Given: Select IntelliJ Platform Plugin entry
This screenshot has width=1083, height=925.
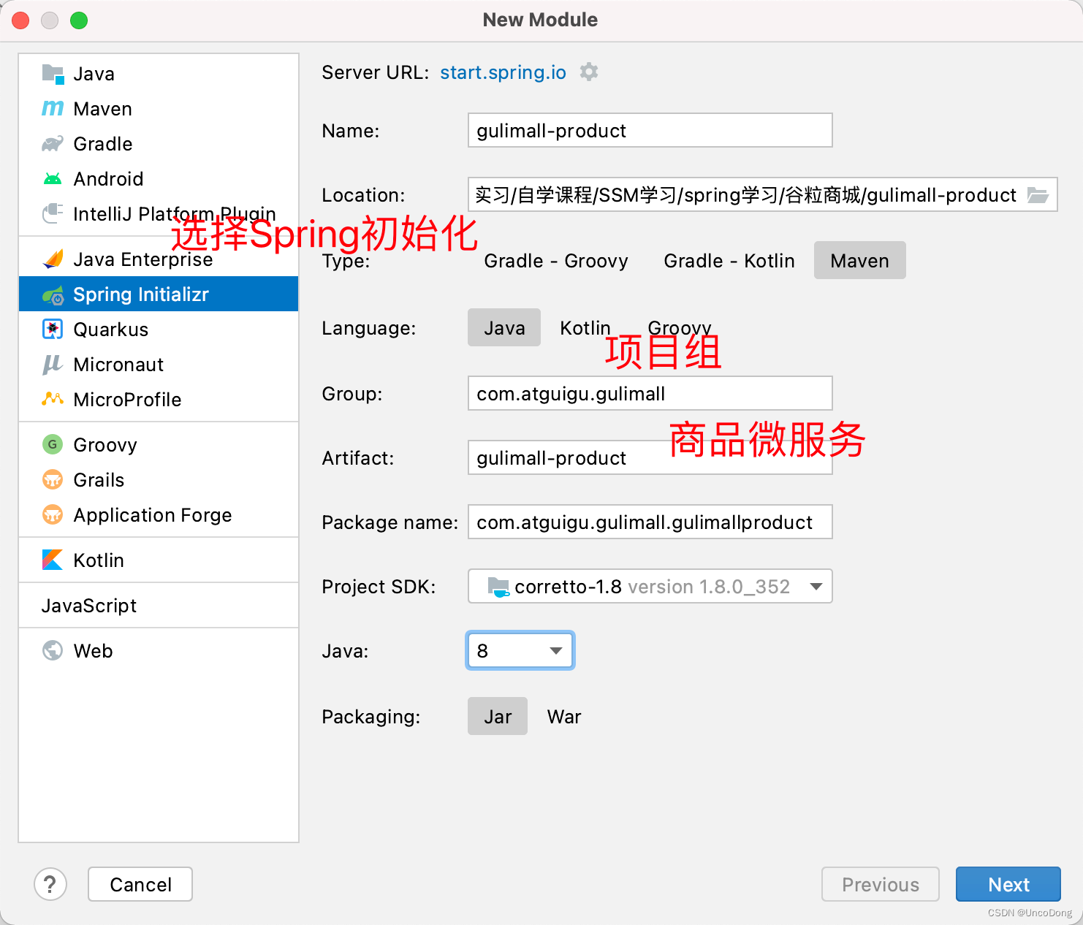Looking at the screenshot, I should tap(159, 214).
